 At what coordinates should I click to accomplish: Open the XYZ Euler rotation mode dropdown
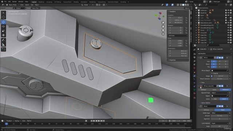178,36
